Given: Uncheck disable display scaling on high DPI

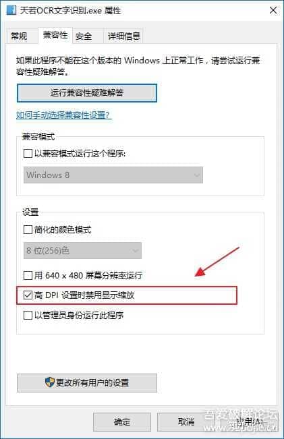Looking at the screenshot, I should click(x=28, y=295).
